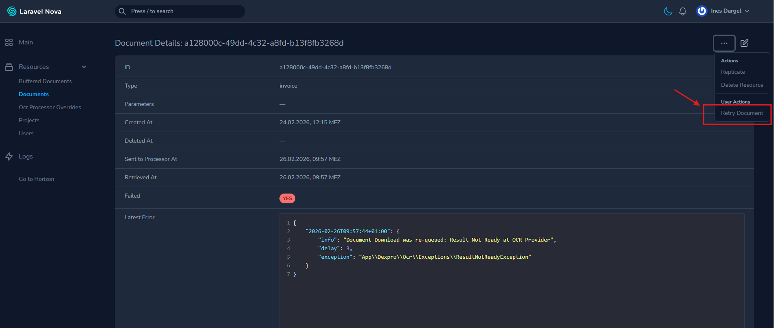Image resolution: width=774 pixels, height=328 pixels.
Task: Click the edit document pencil icon
Action: [x=744, y=43]
